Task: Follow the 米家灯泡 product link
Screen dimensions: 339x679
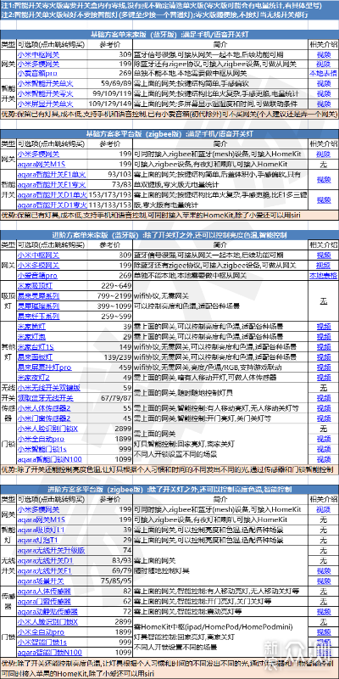Action: click(x=31, y=336)
